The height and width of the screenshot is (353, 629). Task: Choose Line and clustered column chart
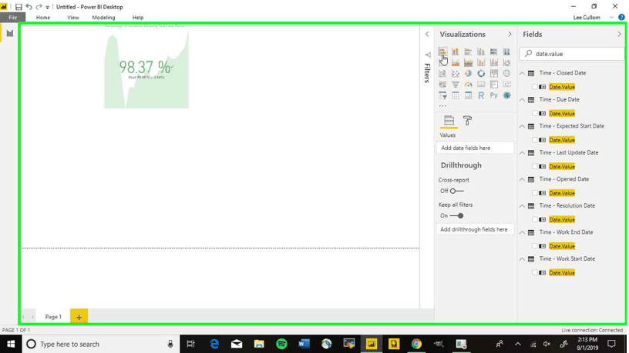[x=494, y=62]
